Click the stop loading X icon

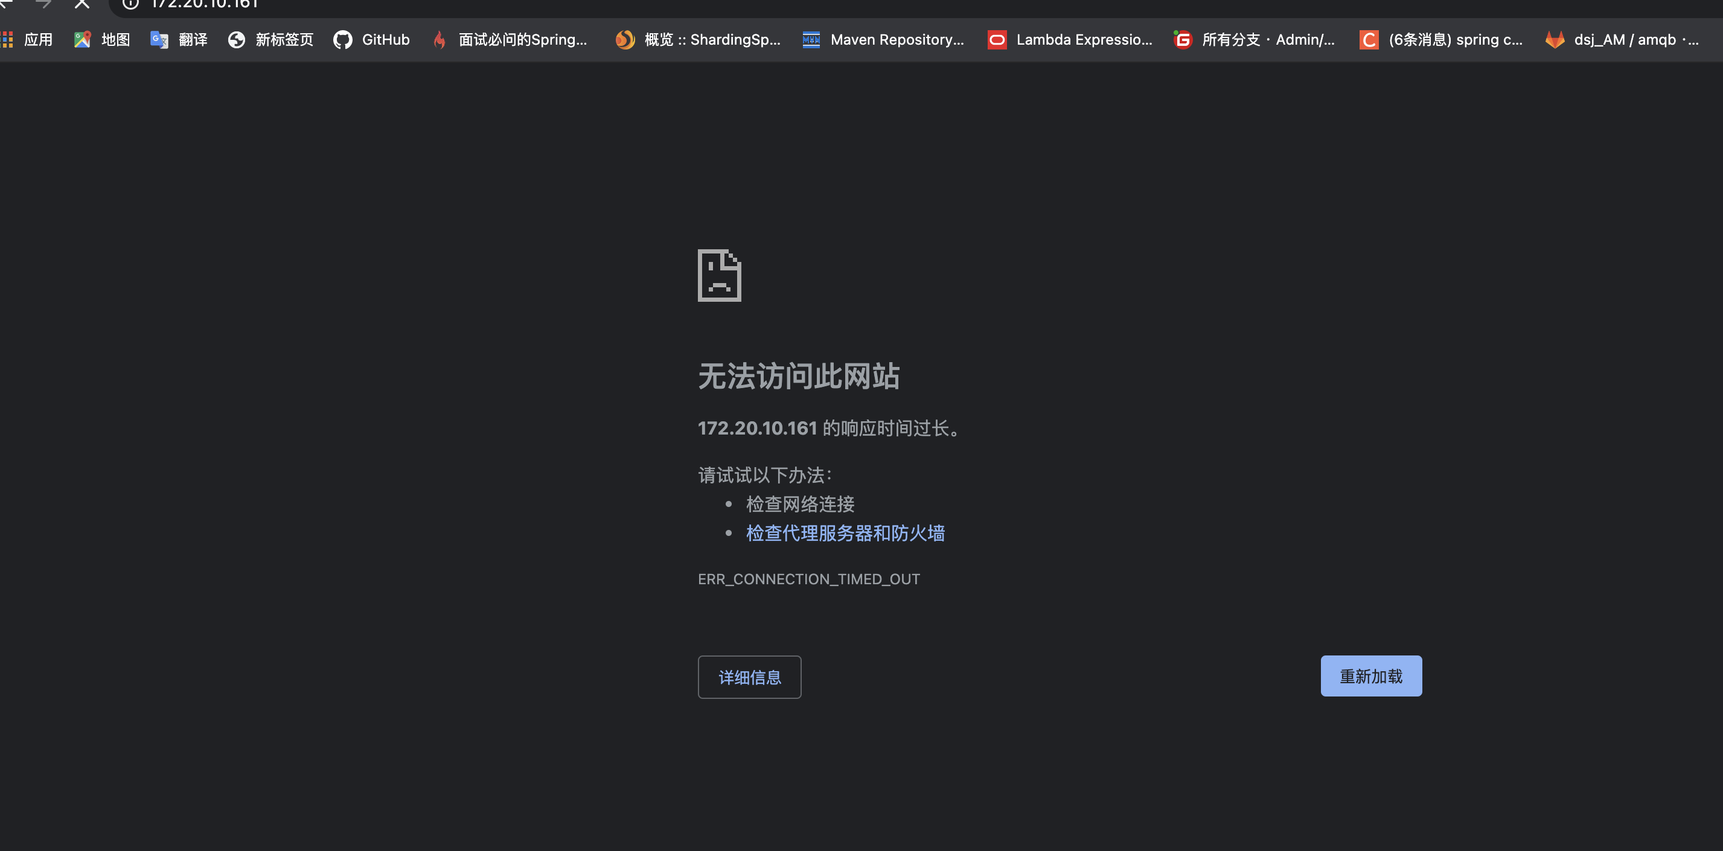click(82, 4)
